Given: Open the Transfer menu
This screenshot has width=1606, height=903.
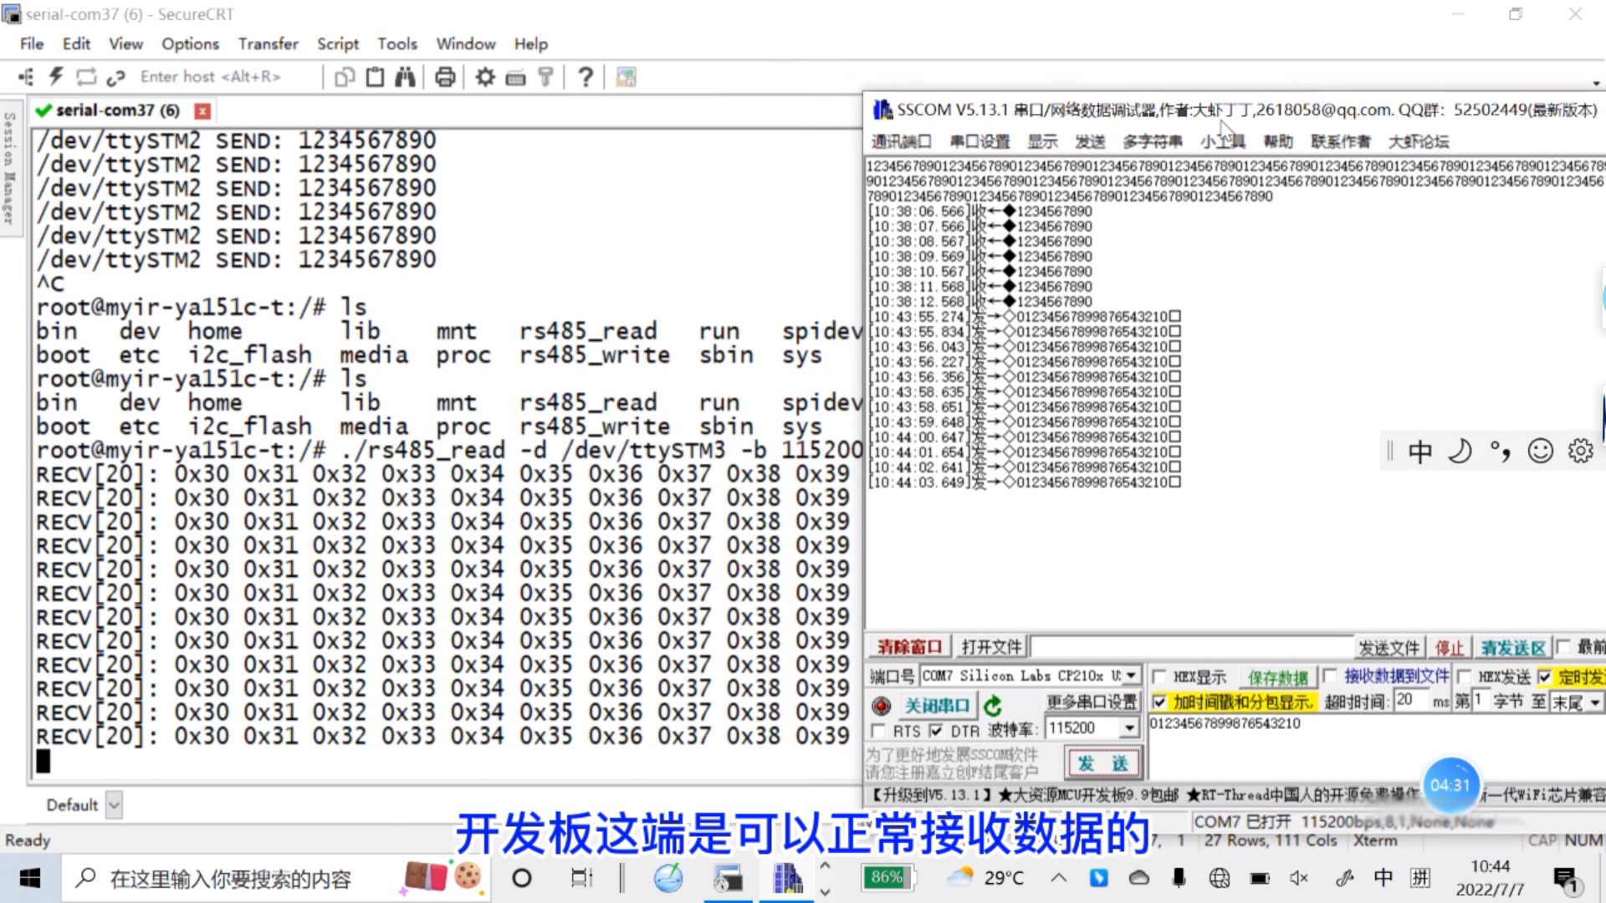Looking at the screenshot, I should pyautogui.click(x=268, y=43).
